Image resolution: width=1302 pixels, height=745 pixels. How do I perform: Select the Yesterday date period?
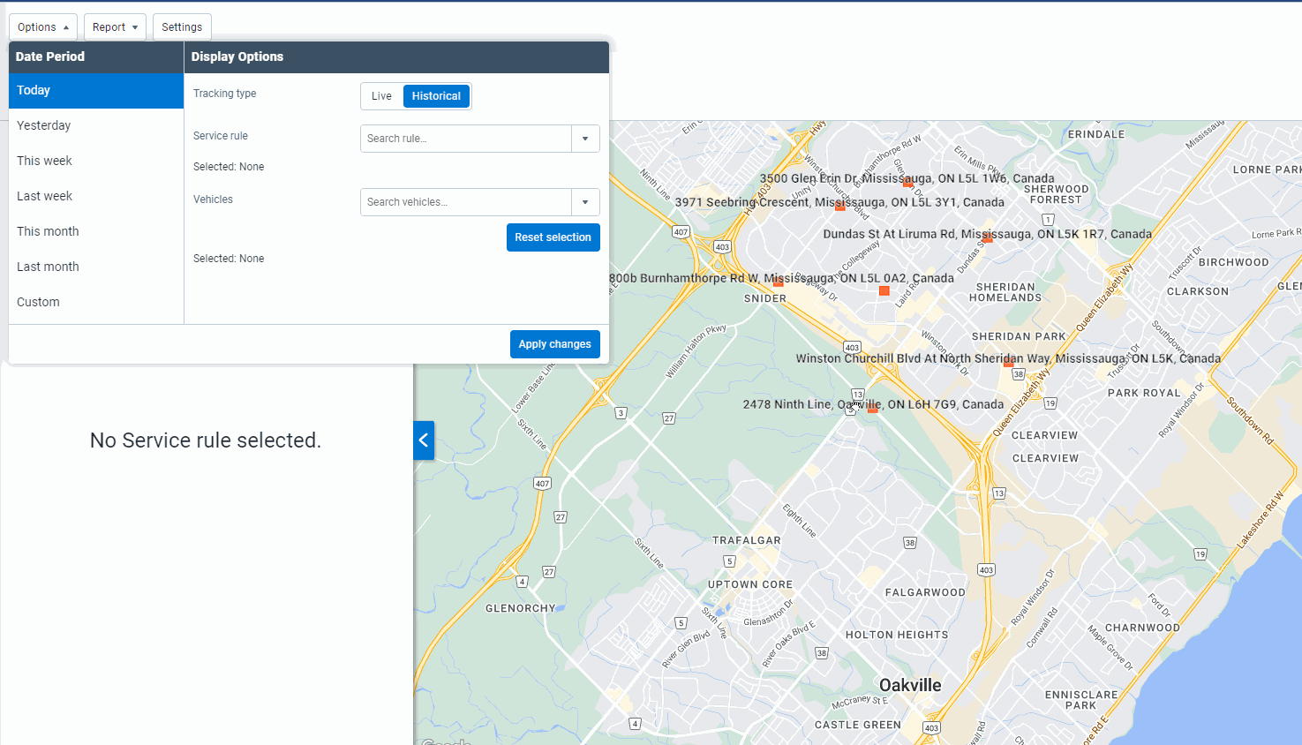(x=43, y=124)
